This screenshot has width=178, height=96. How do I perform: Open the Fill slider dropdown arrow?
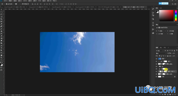(x=176, y=56)
